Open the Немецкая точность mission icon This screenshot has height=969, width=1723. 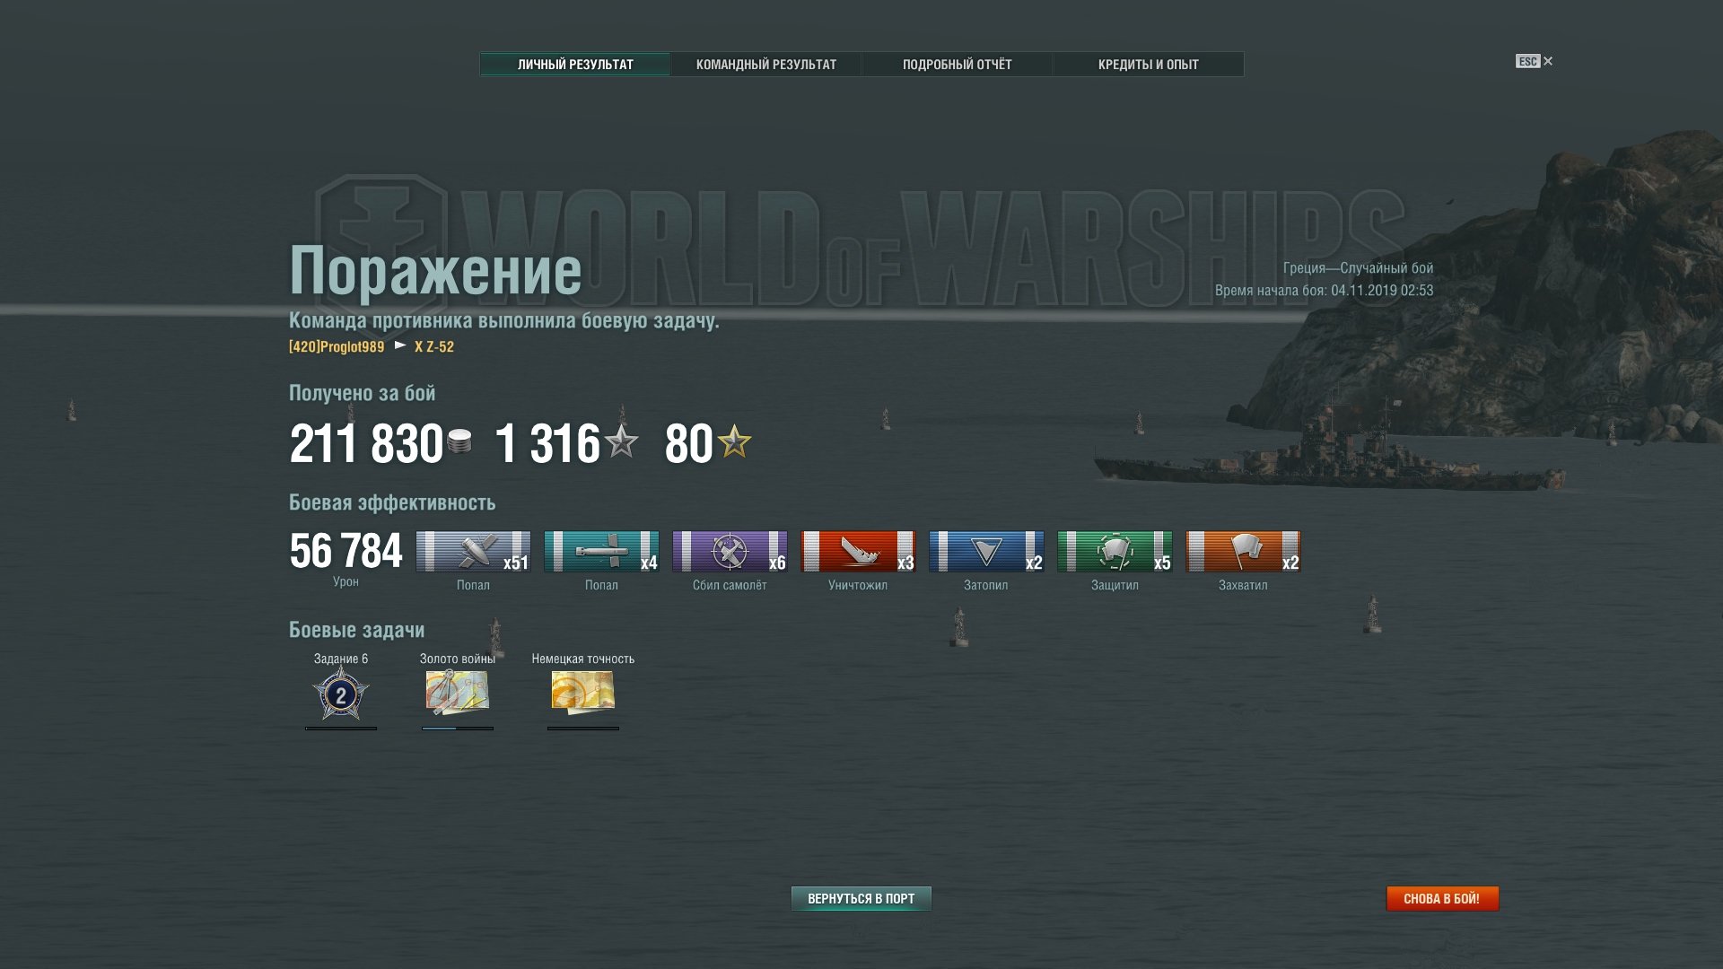583,692
